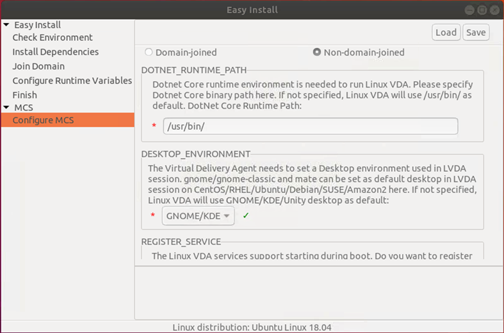
Task: Select the Finish step in sidebar
Action: [x=25, y=95]
